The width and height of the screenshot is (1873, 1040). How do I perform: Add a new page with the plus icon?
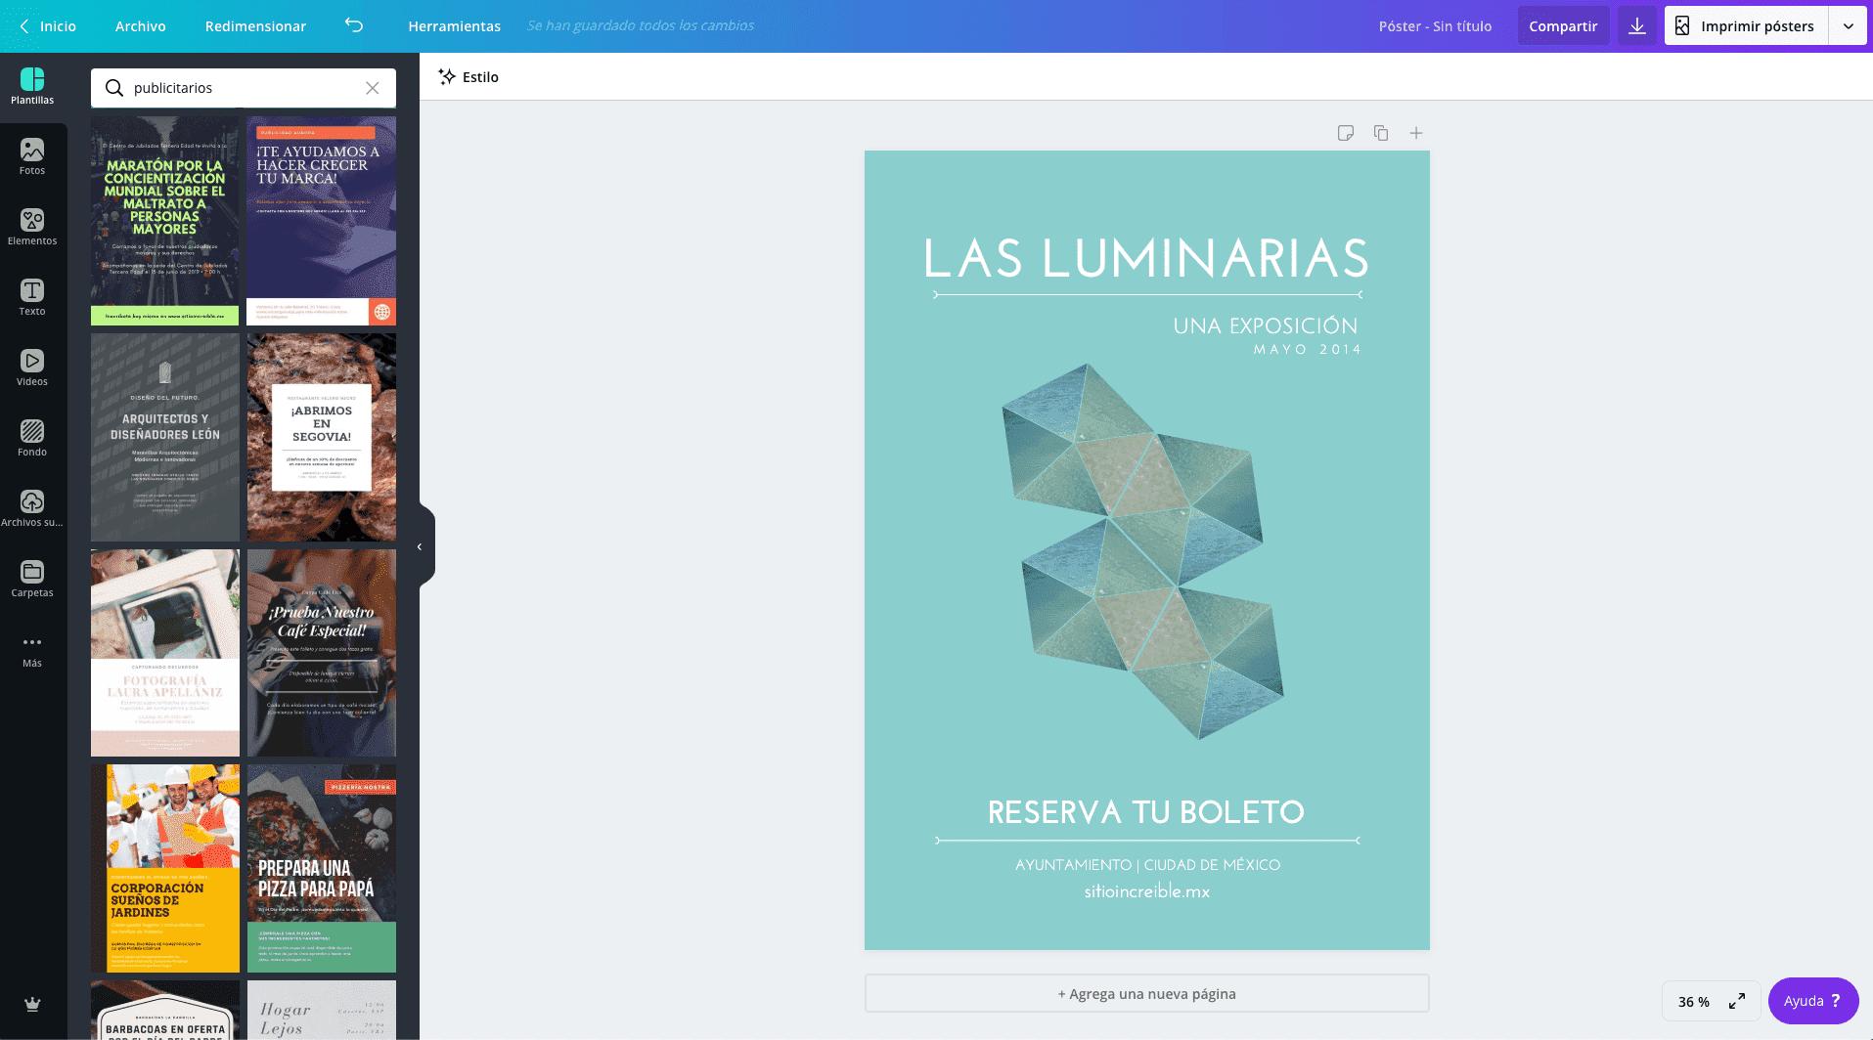[x=1415, y=132]
